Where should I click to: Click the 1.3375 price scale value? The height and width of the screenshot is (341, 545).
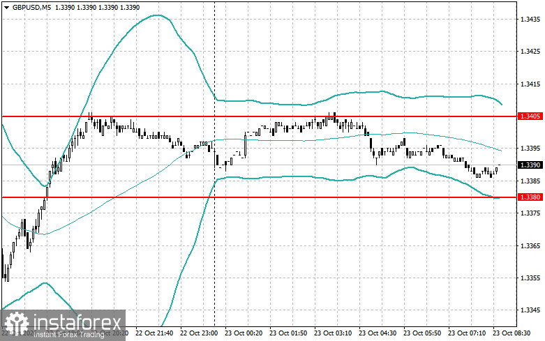pyautogui.click(x=530, y=213)
